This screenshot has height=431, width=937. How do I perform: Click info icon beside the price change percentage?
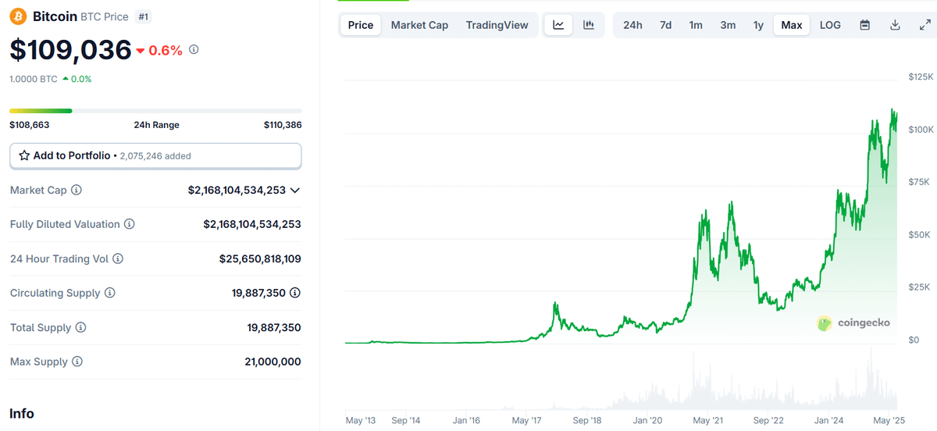194,49
